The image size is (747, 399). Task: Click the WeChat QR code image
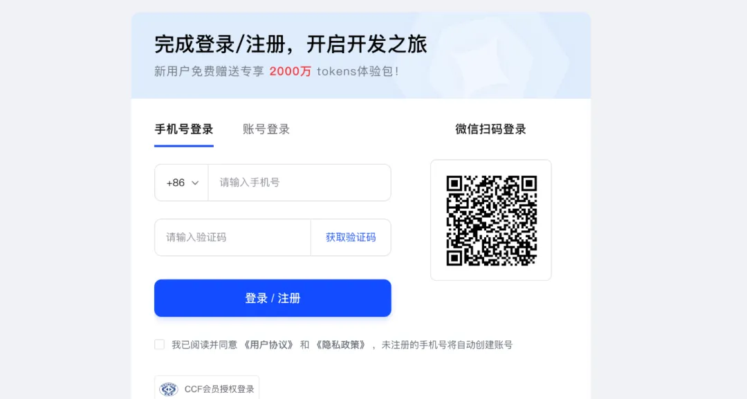[x=491, y=220]
